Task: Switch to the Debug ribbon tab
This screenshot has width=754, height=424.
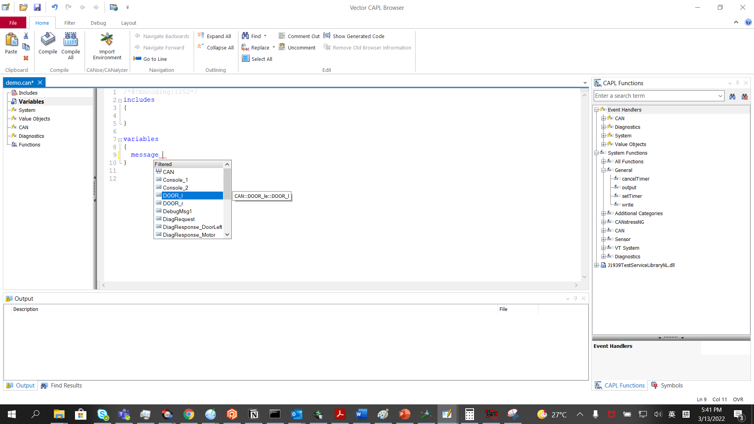Action: click(x=98, y=23)
